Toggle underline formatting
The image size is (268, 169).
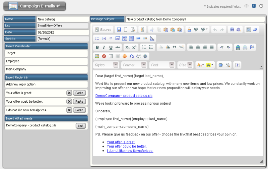tap(111, 47)
